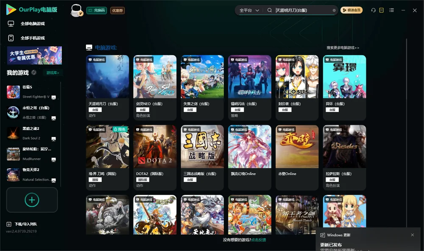Image resolution: width=424 pixels, height=251 pixels.
Task: Open 逆水寒 game card thumbnail
Action: click(107, 215)
